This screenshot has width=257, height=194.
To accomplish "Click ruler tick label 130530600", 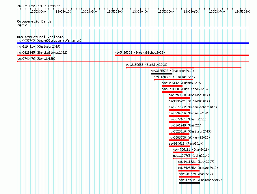I will (191, 12).
